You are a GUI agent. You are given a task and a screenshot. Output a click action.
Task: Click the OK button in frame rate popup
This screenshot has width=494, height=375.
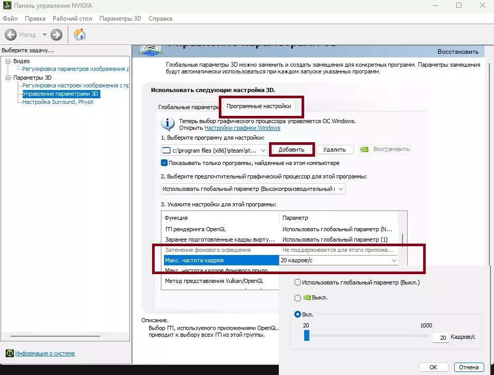pyautogui.click(x=433, y=367)
